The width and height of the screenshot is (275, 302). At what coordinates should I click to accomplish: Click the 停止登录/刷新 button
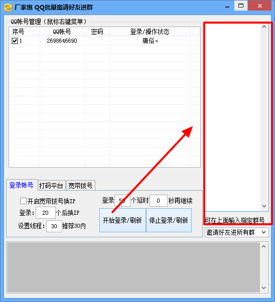(169, 220)
